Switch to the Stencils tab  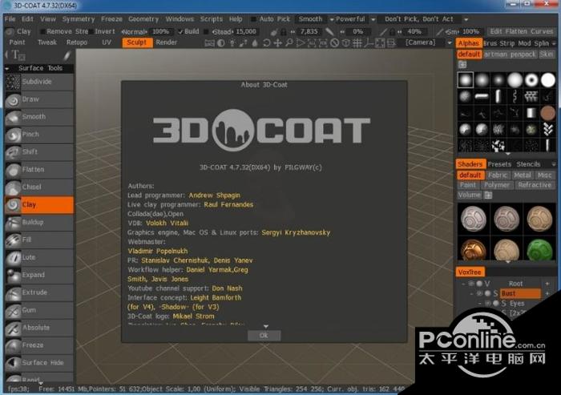point(528,164)
